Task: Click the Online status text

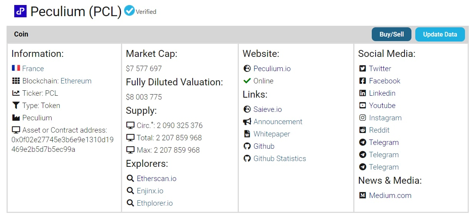Action: (264, 81)
